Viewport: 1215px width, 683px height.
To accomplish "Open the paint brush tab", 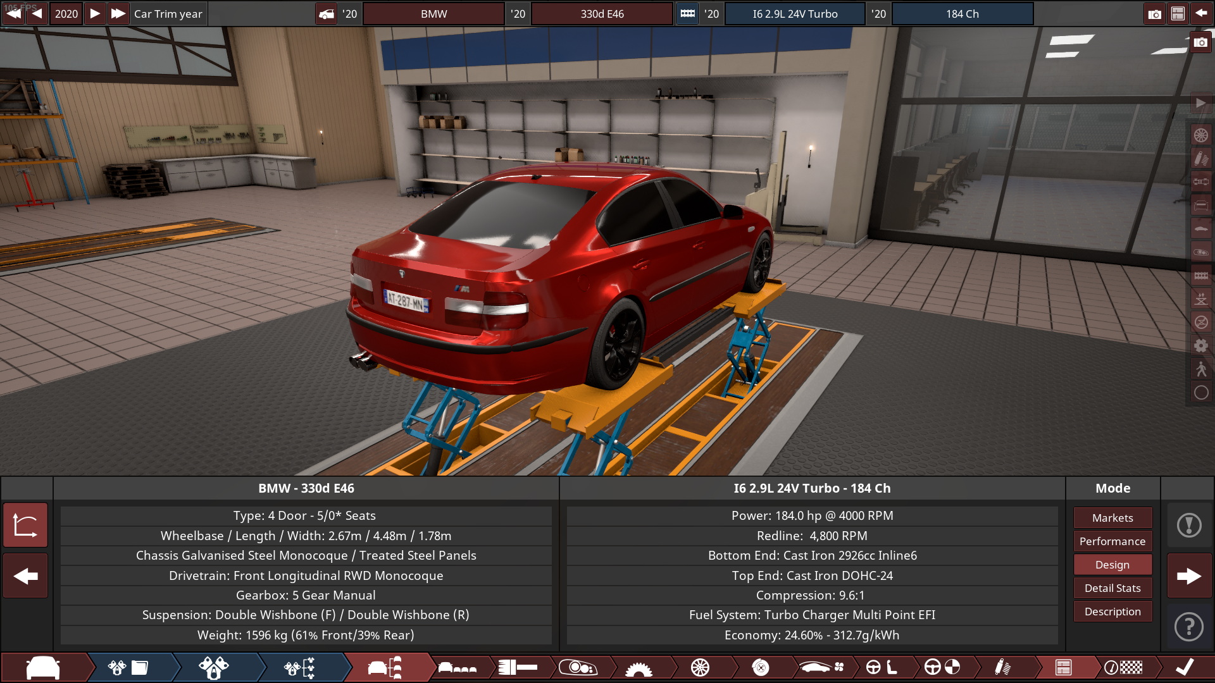I will tap(518, 668).
